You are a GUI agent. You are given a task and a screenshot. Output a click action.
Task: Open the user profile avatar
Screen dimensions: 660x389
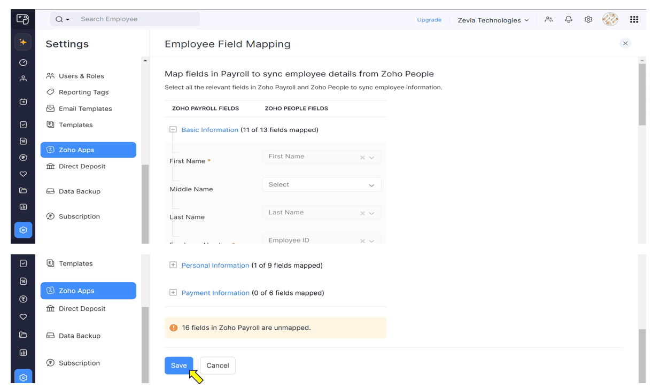[x=610, y=19]
